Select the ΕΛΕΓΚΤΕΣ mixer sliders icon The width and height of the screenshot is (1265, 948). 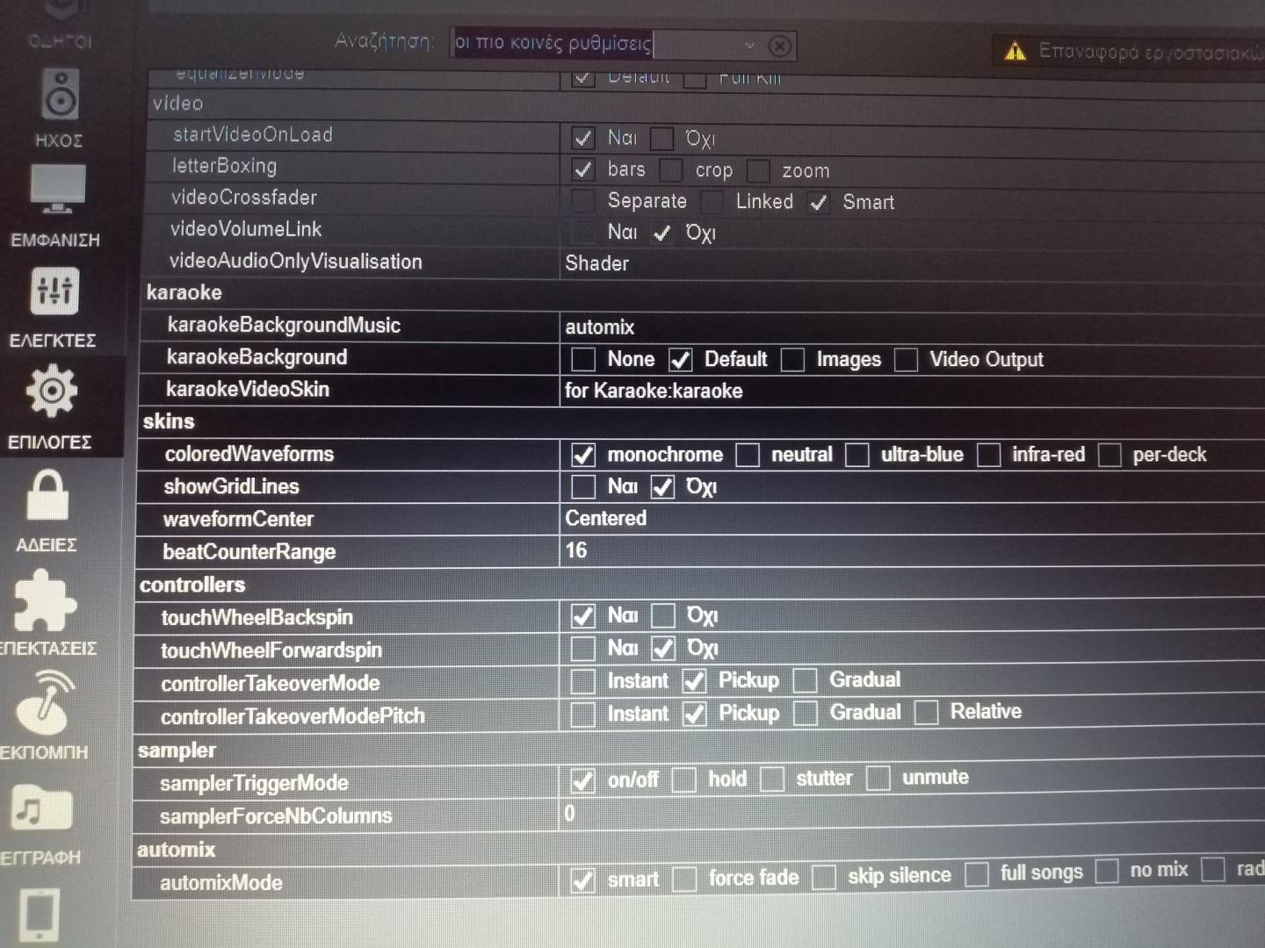54,291
